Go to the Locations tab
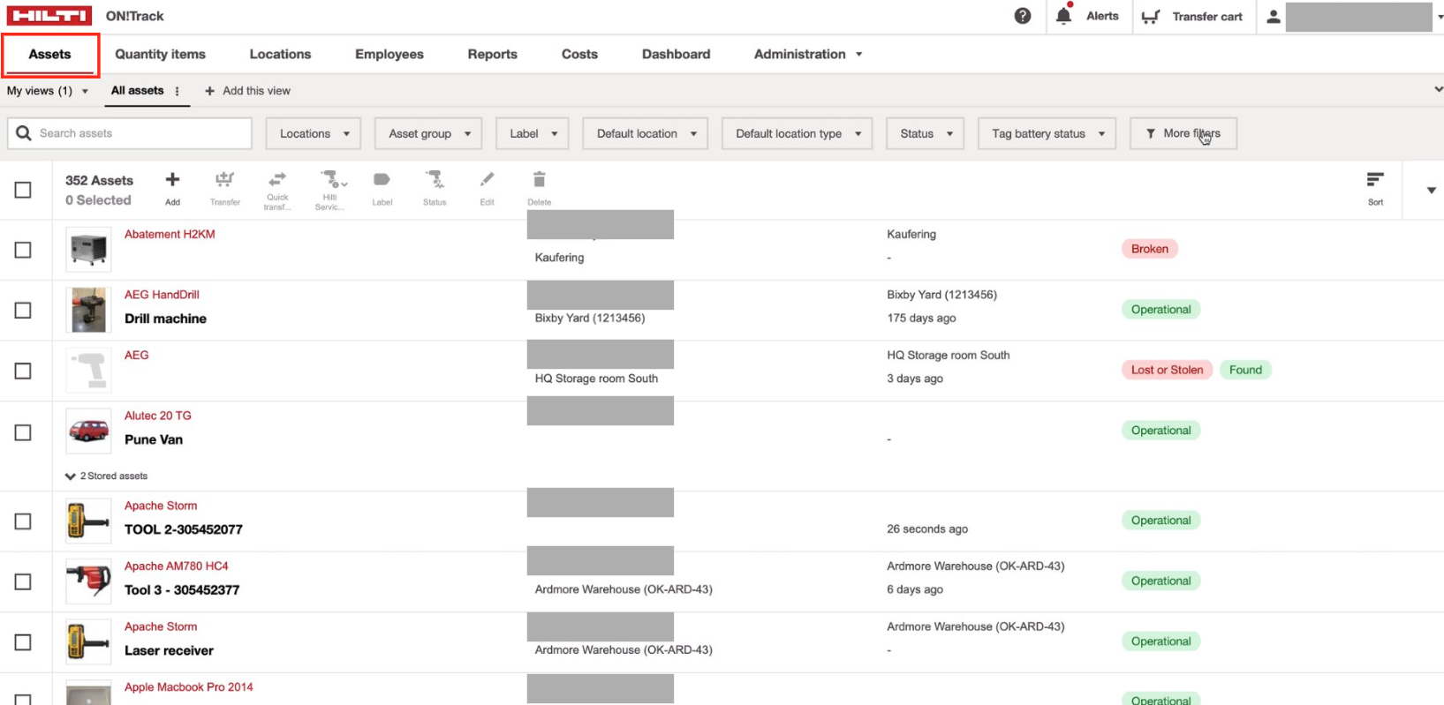1444x705 pixels. click(x=280, y=54)
